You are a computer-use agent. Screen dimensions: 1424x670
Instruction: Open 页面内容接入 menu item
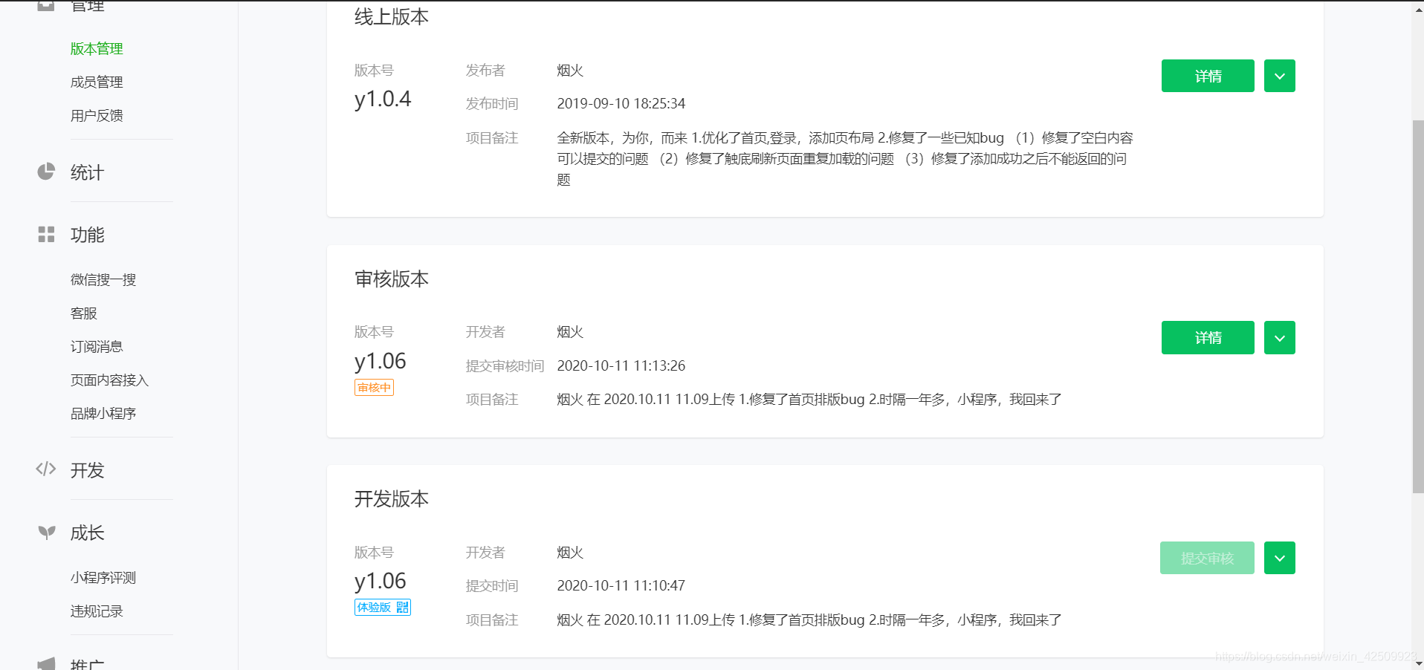[109, 380]
